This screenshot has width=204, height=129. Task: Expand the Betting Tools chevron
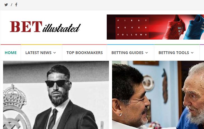point(192,53)
